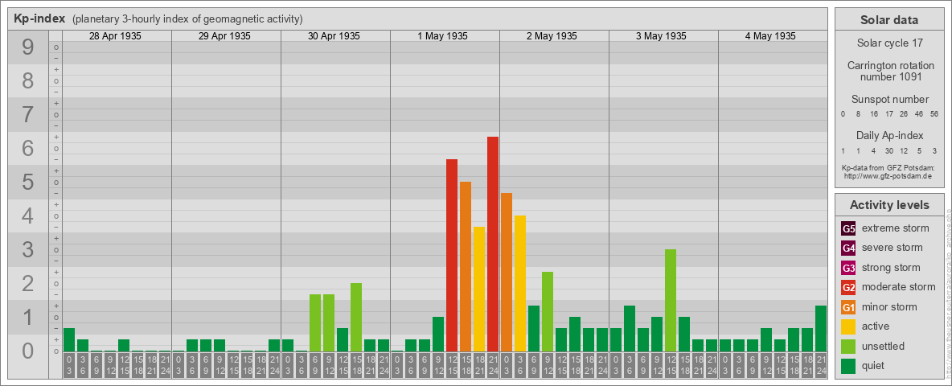The height and width of the screenshot is (386, 952).
Task: Click the 21-24 time label under 1 May
Action: (x=493, y=365)
